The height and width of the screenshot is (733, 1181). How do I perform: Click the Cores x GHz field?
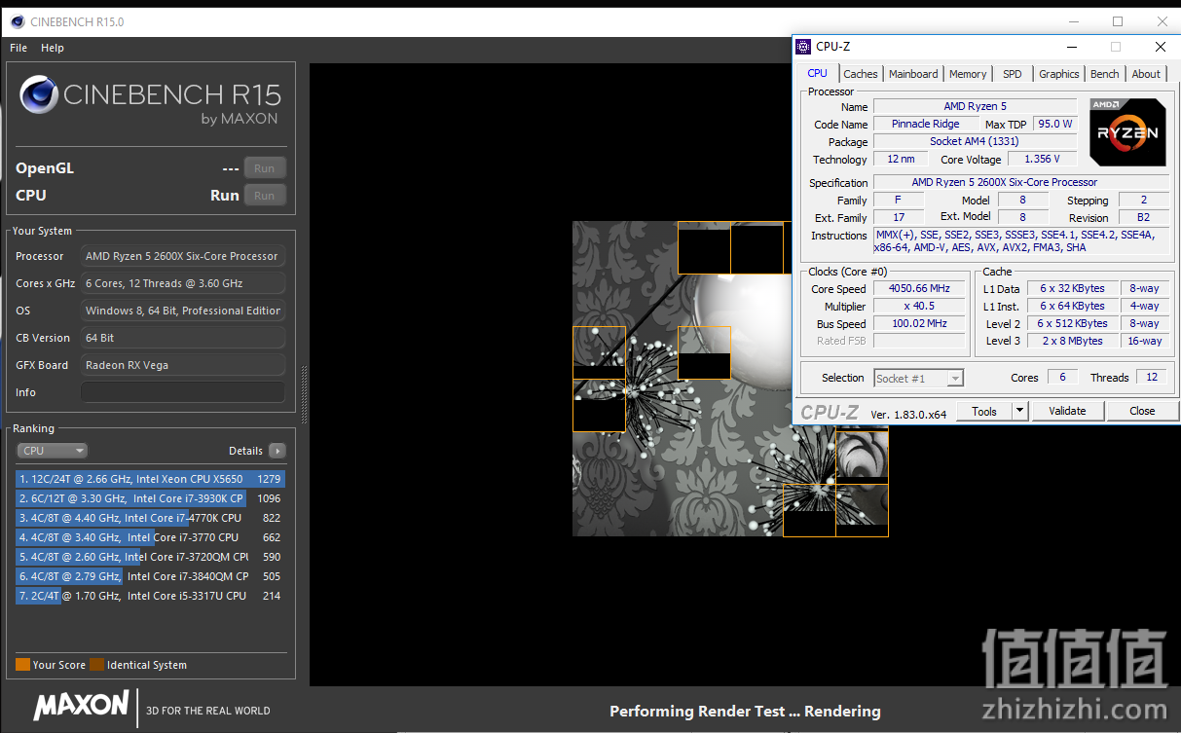click(183, 283)
